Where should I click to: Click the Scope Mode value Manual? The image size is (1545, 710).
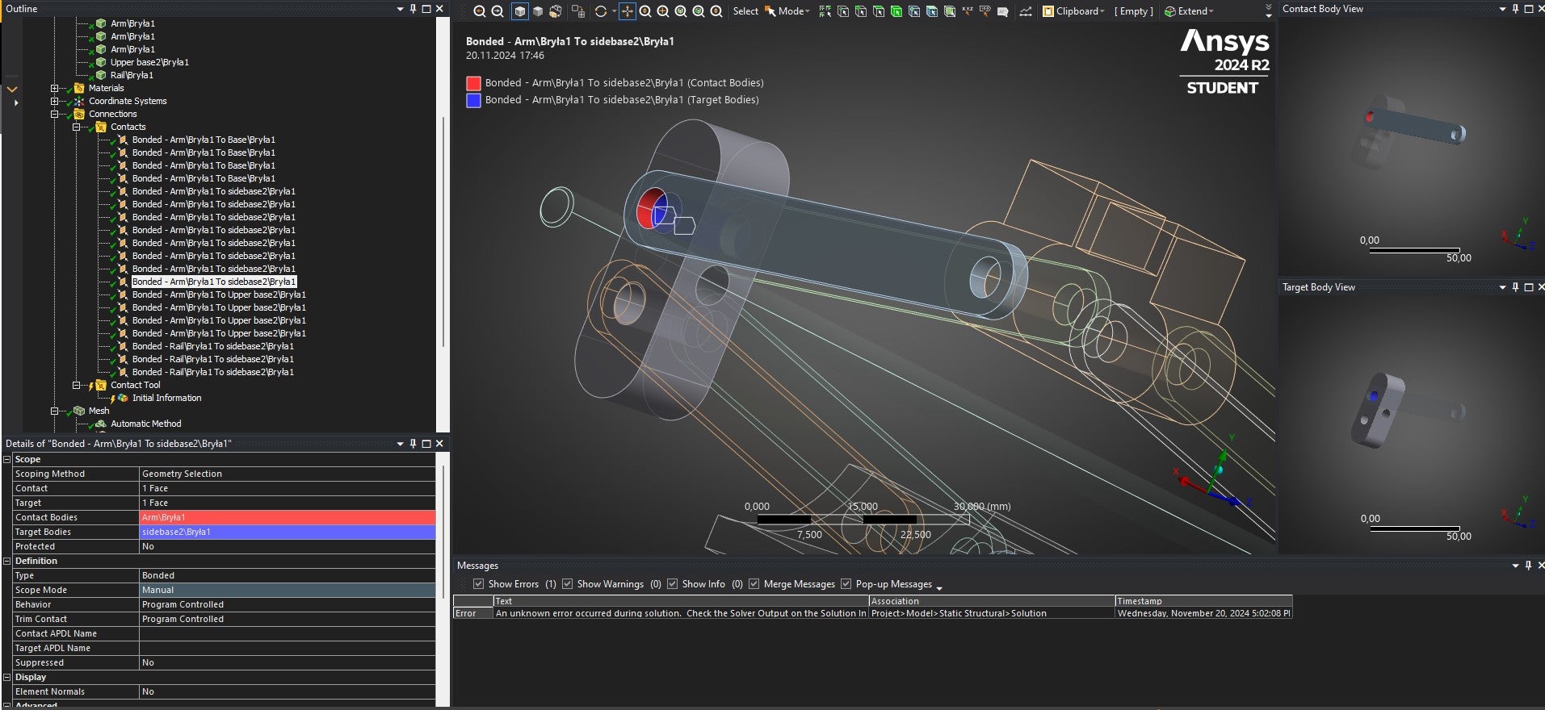click(288, 590)
